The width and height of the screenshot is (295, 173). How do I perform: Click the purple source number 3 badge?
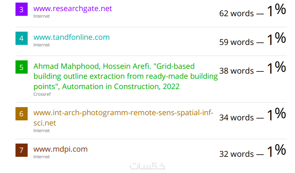[x=21, y=9]
